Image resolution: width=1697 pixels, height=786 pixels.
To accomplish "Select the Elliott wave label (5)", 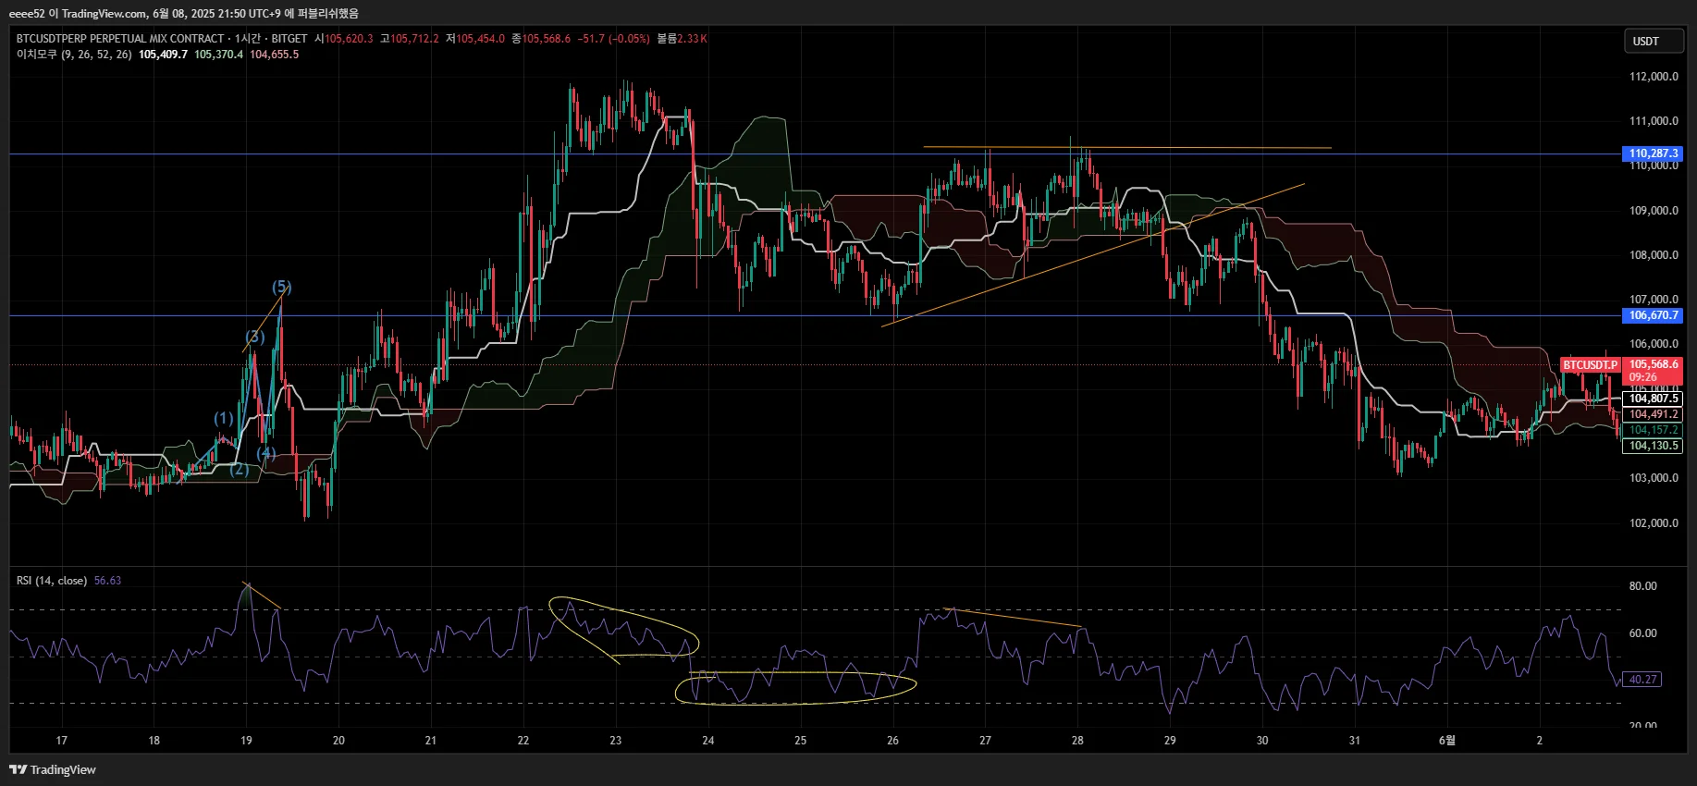I will click(x=282, y=288).
